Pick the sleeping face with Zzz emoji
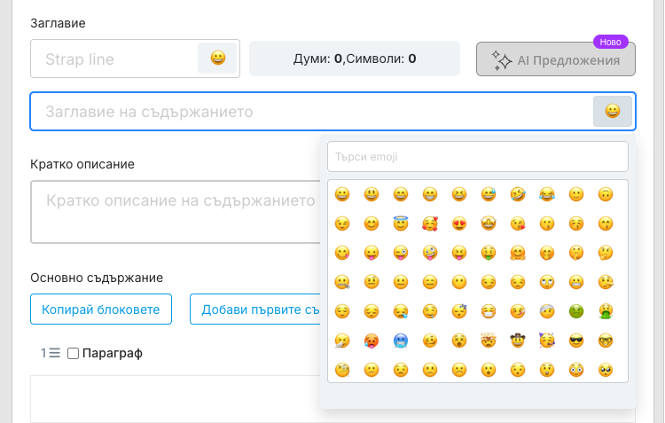 point(459,311)
